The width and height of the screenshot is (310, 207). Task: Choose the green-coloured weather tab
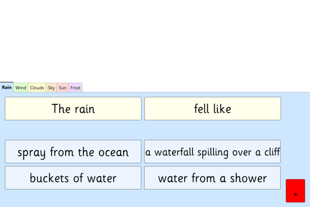click(x=21, y=88)
